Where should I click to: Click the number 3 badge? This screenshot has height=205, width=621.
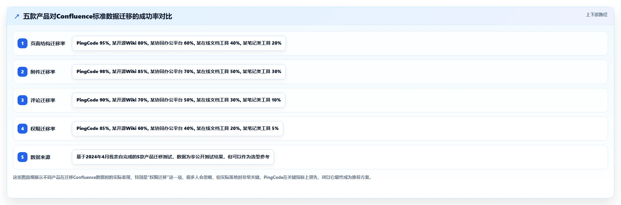[x=23, y=100]
